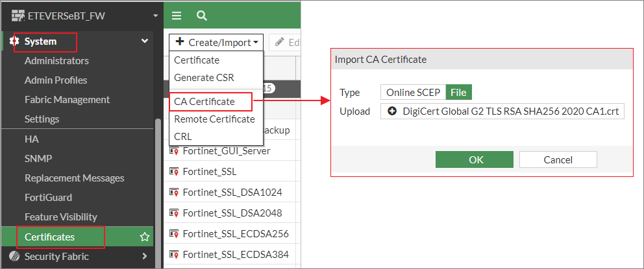Open SNMP in the sidebar

point(38,159)
